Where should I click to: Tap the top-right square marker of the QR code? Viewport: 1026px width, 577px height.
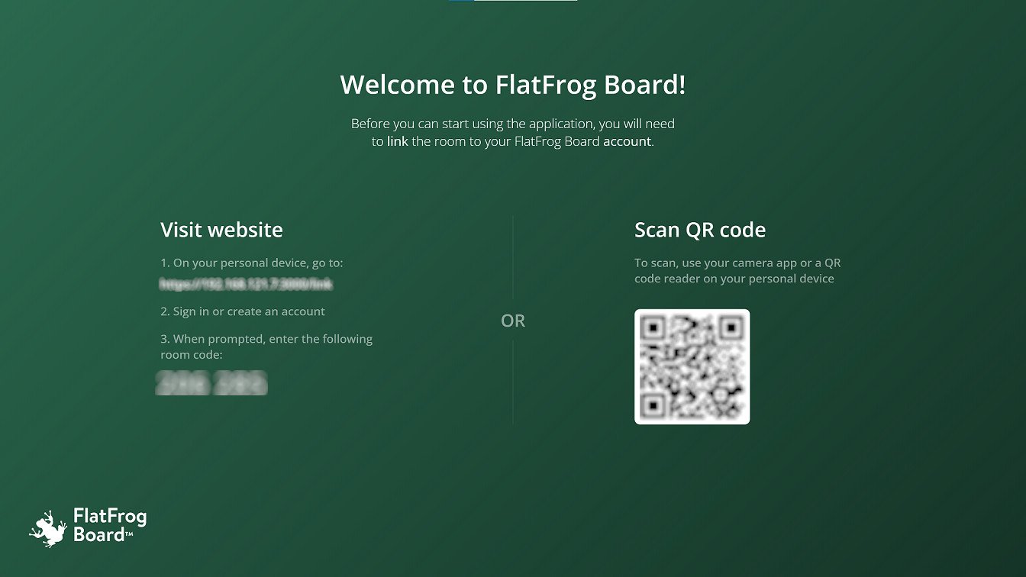coord(731,327)
